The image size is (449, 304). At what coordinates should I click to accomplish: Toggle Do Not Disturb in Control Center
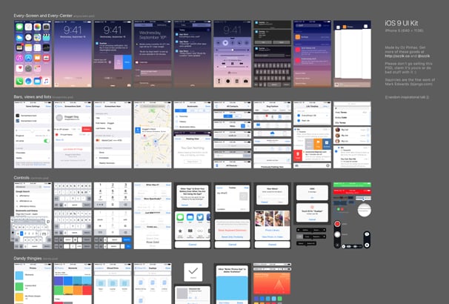click(239, 43)
